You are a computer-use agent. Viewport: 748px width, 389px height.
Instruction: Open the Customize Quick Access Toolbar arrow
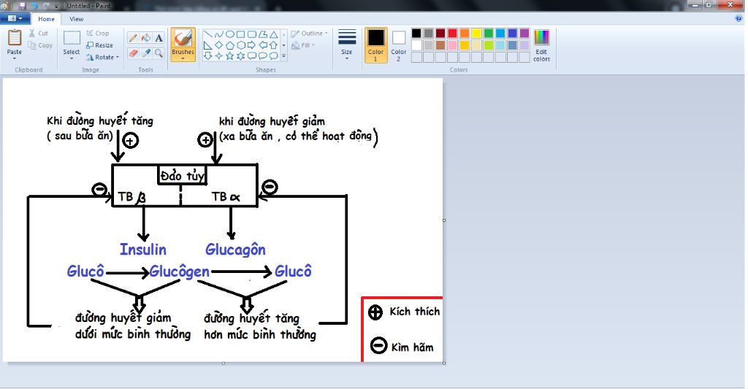pyautogui.click(x=57, y=6)
